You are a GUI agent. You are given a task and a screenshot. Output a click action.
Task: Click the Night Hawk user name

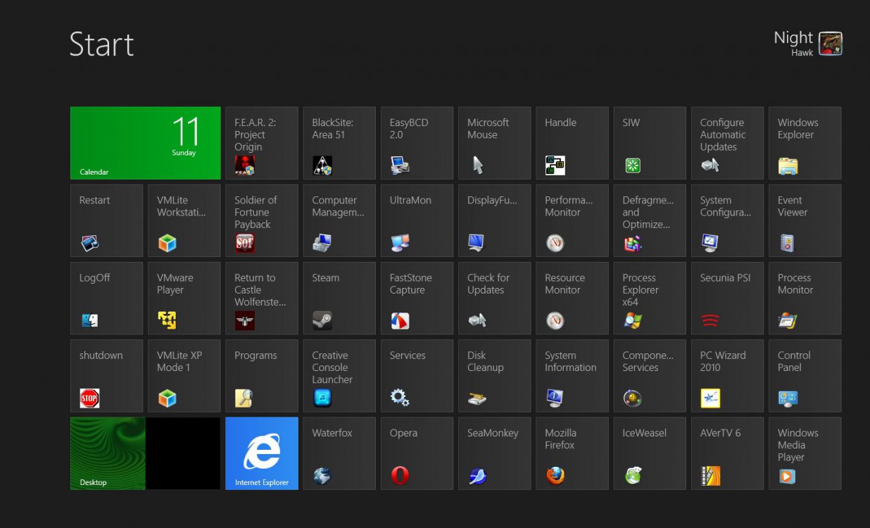point(793,43)
